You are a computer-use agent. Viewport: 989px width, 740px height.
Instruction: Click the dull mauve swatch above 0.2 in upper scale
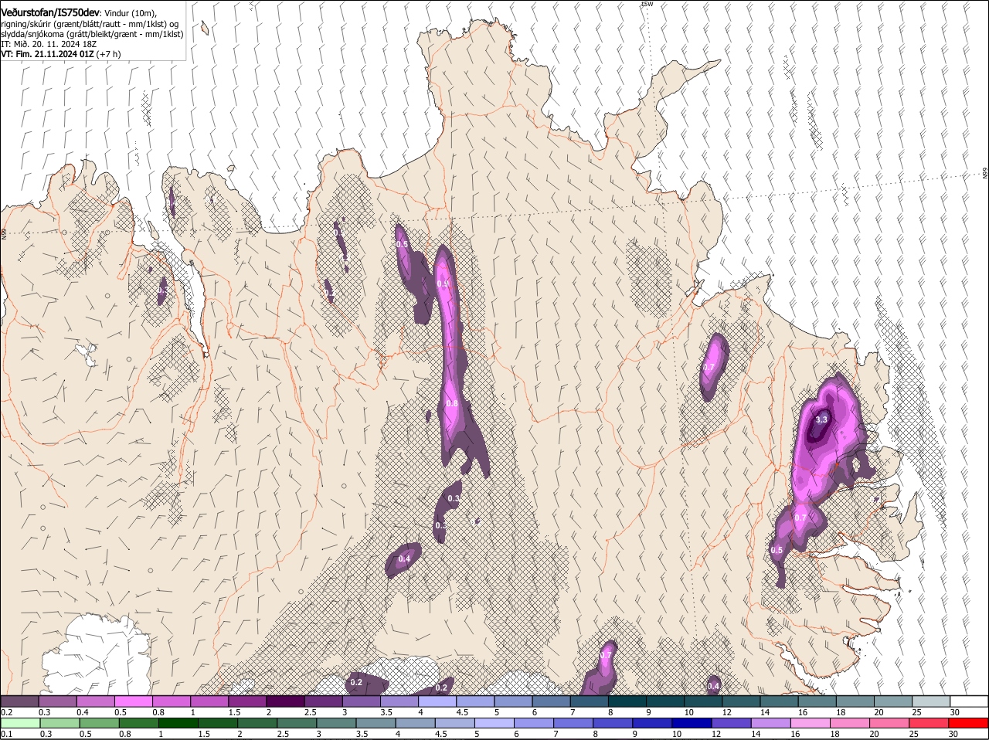pos(19,701)
